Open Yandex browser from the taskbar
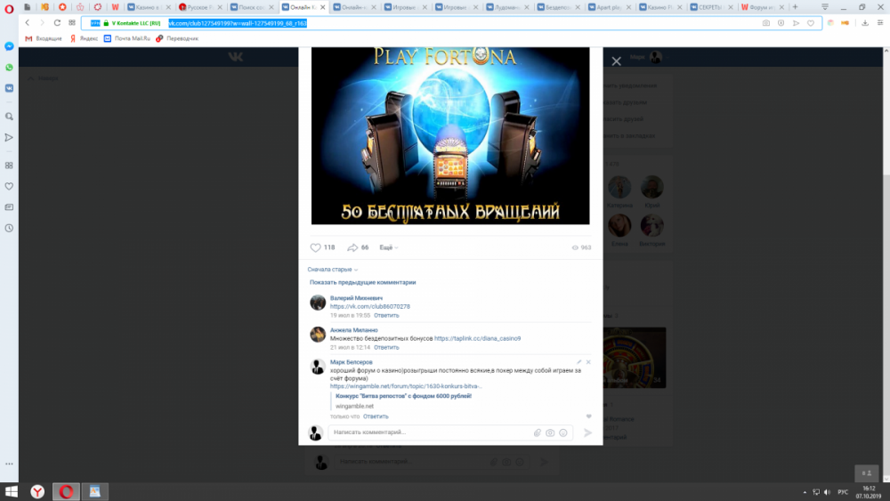The height and width of the screenshot is (501, 890). [37, 491]
